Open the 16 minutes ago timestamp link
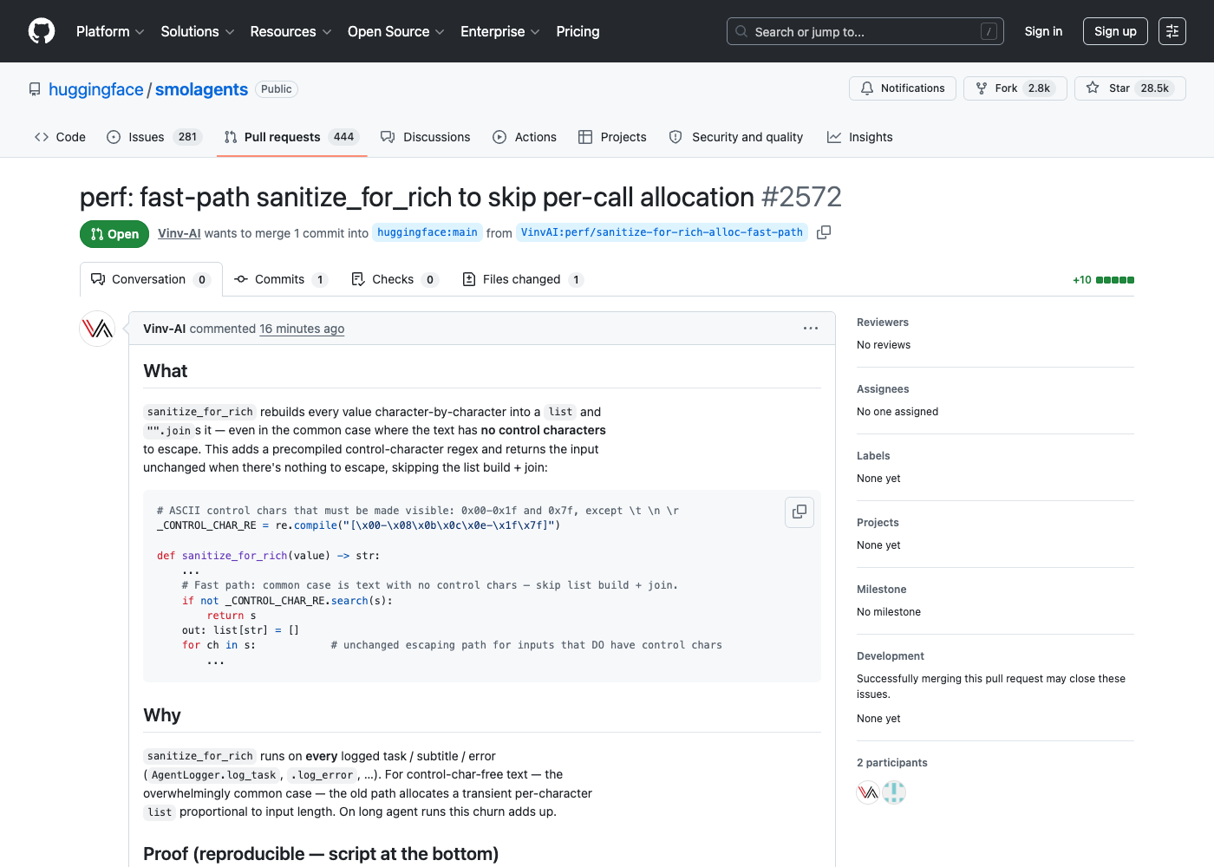Screen dimensions: 1214x867 pyautogui.click(x=302, y=329)
